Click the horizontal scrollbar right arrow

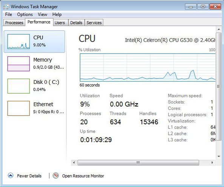212,162
